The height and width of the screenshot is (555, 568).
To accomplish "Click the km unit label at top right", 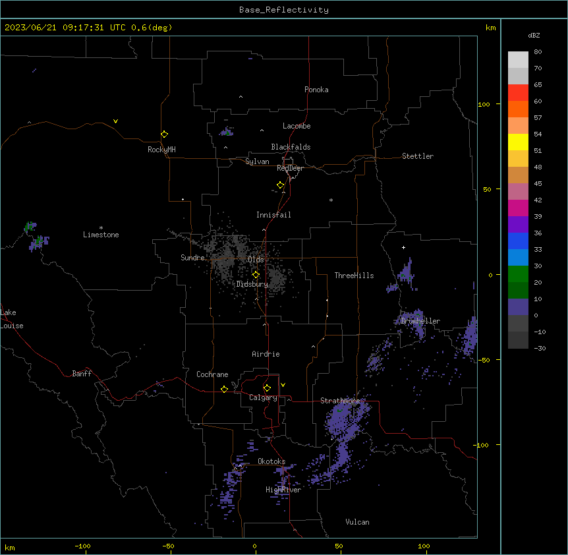I will 490,28.
